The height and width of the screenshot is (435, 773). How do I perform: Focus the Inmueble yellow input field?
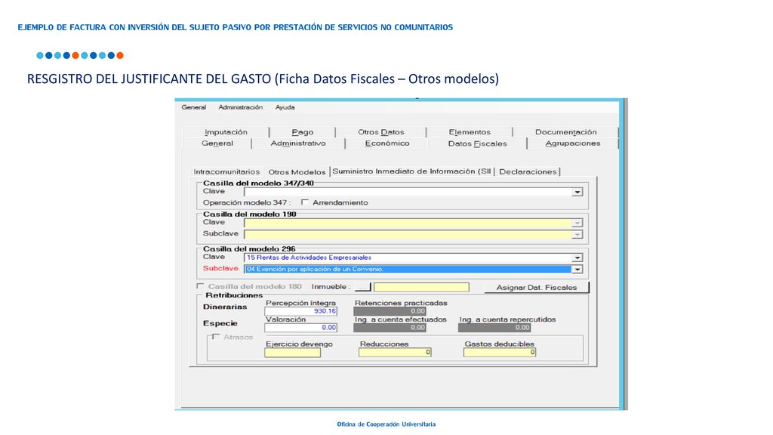(x=421, y=287)
